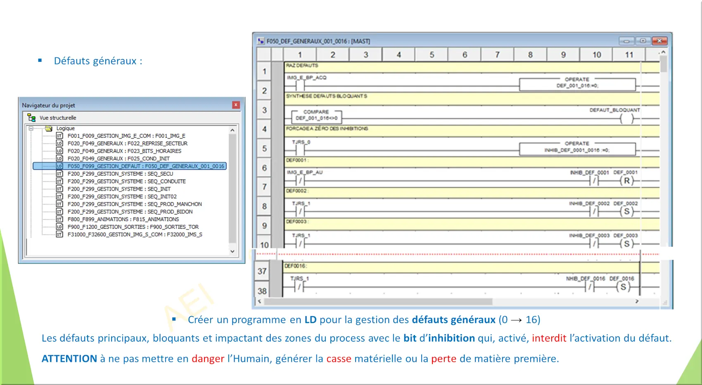Open section F020_F049_GENERAUX : F023_BITS_HORAIRES
Viewport: 702px width, 385px height.
[124, 151]
